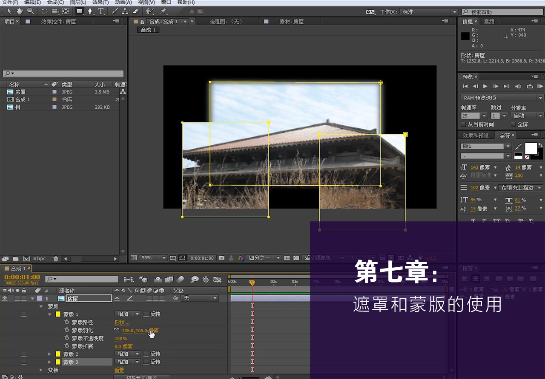Viewport: 545px width, 379px height.
Task: Open the 四分之一 resolution dropdown
Action: click(x=265, y=258)
